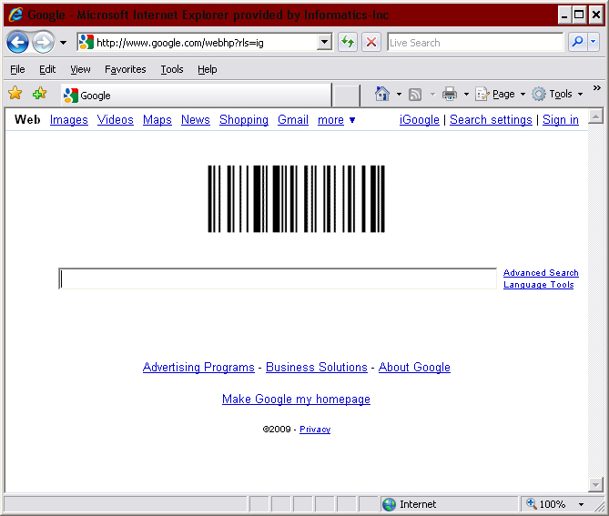609x516 pixels.
Task: Click Make Google my homepage link
Action: (x=296, y=400)
